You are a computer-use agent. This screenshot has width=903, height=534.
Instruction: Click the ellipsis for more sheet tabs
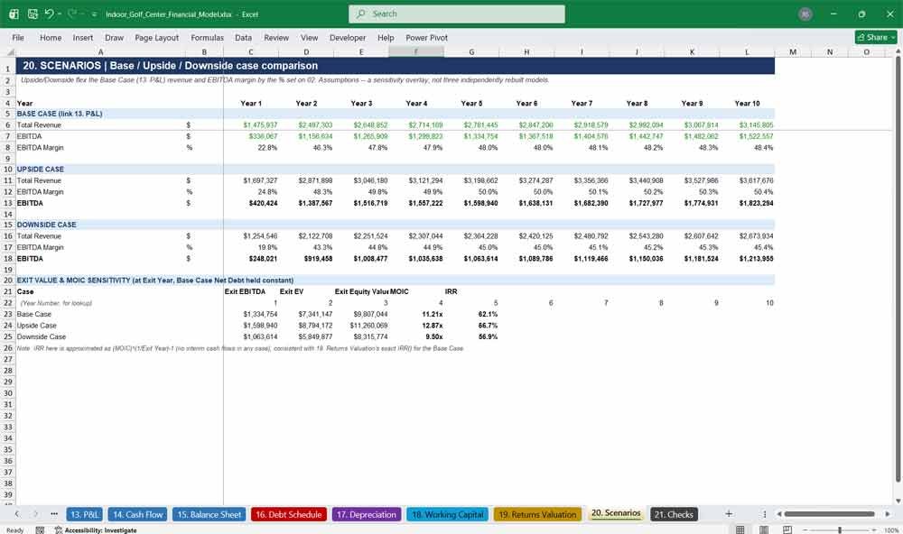54,514
